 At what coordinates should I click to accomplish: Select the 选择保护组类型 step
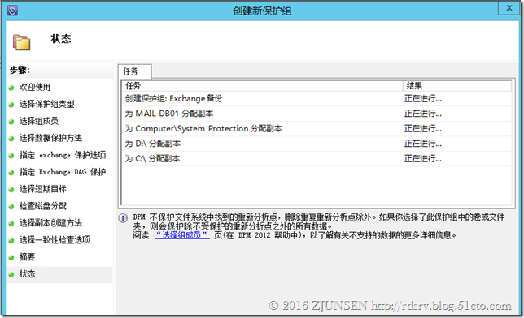[47, 104]
